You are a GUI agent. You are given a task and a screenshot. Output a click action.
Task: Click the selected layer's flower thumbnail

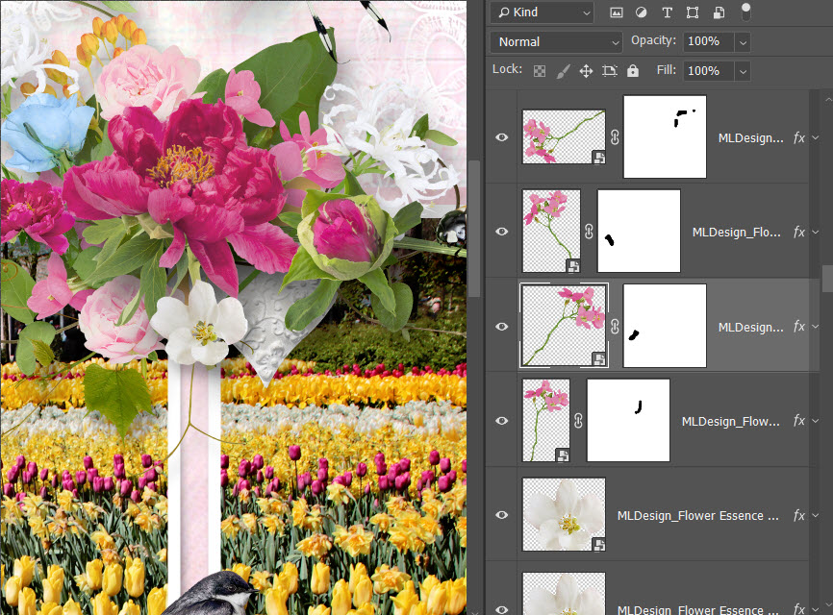(x=564, y=326)
